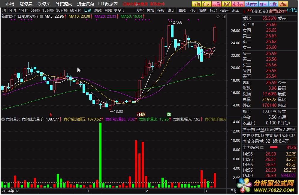Click -自选 to remove from watchlist

tap(224, 10)
